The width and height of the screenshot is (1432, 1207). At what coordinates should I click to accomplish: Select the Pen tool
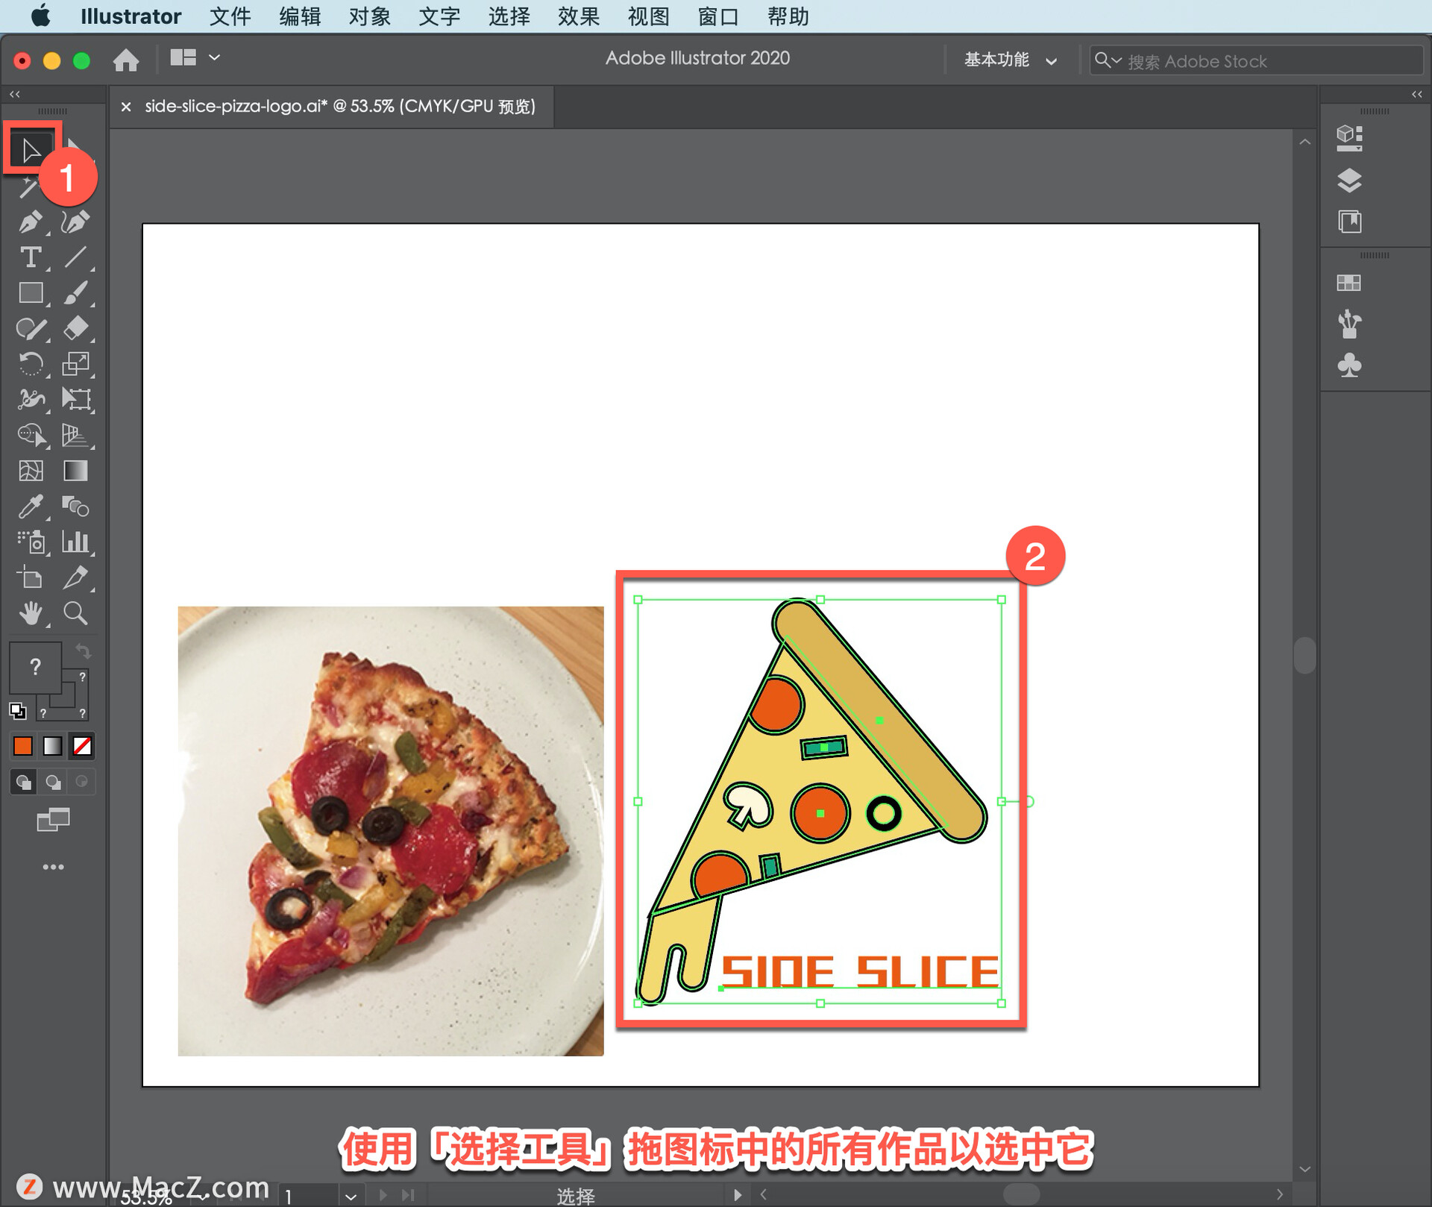pyautogui.click(x=31, y=222)
